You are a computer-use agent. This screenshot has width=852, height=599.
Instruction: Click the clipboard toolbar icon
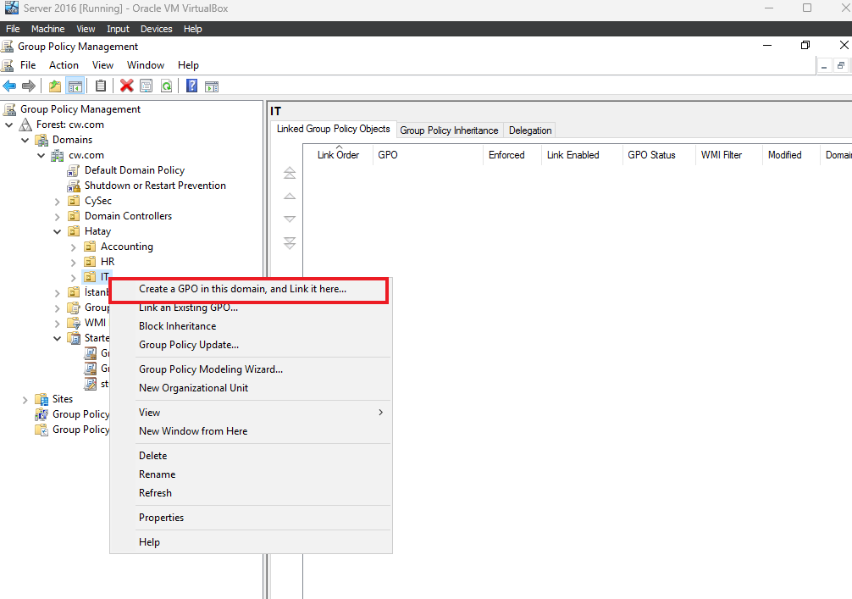click(x=101, y=86)
